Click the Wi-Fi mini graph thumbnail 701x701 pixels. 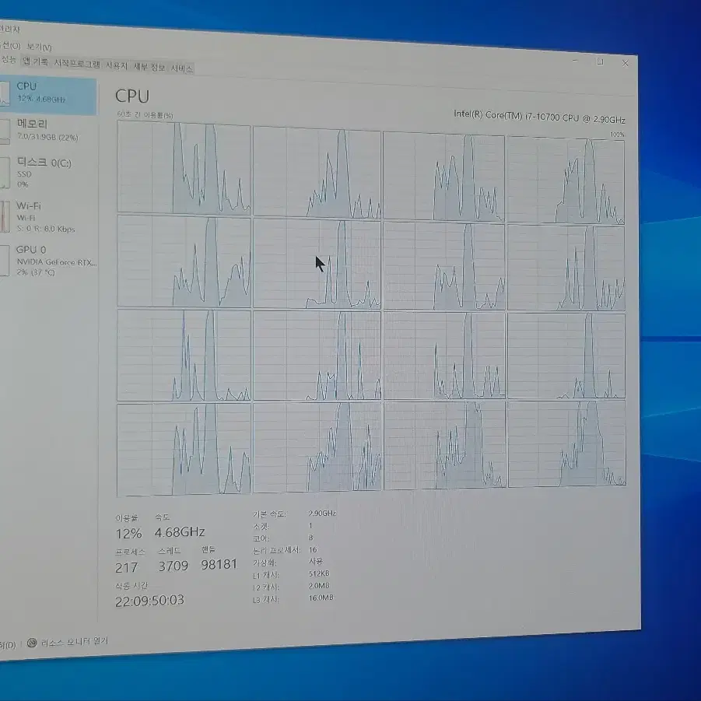point(5,216)
